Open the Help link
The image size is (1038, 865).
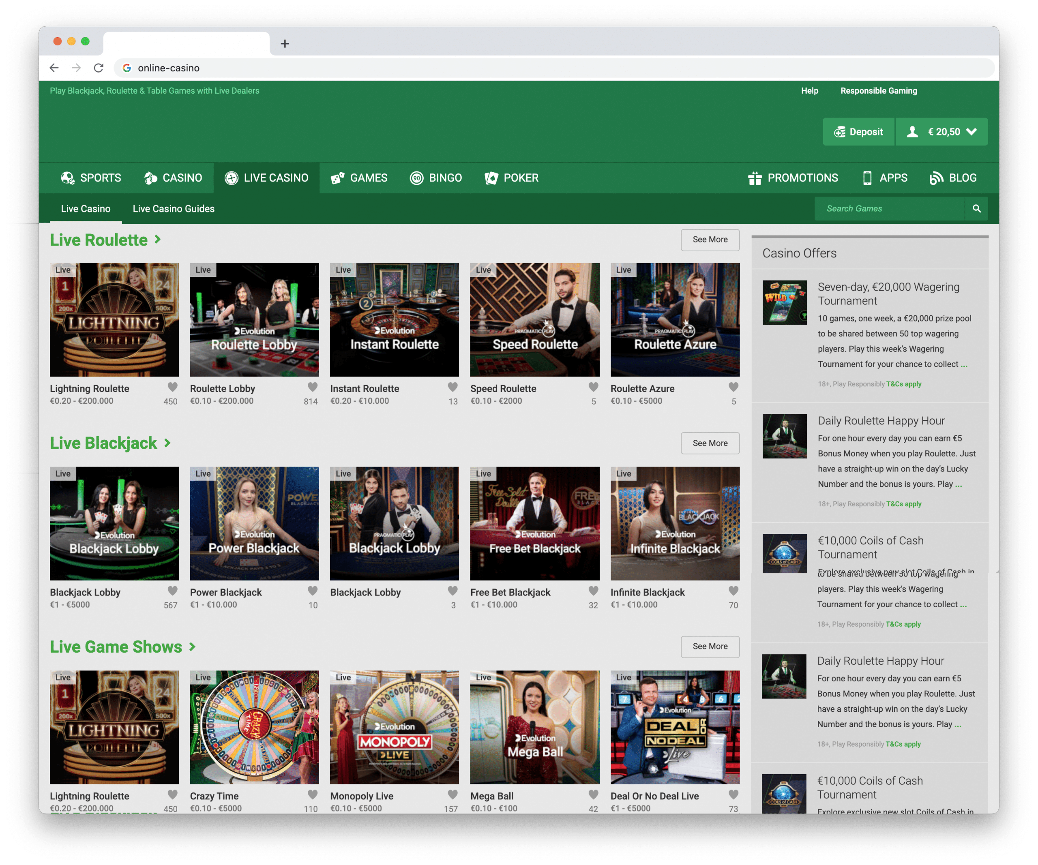pos(810,91)
